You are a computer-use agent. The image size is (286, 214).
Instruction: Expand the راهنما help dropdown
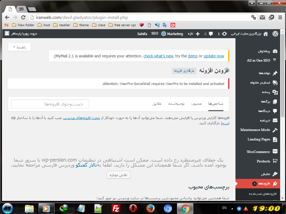[19, 47]
